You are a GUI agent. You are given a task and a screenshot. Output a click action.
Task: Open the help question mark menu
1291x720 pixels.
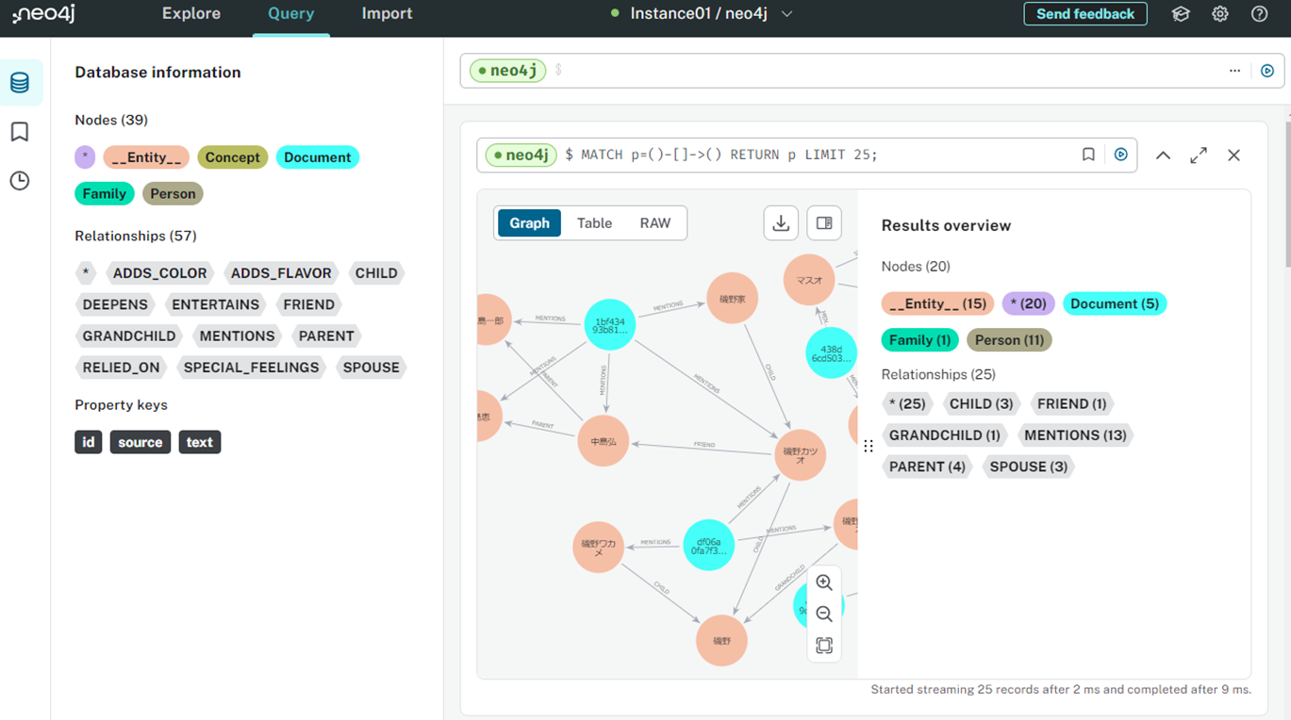coord(1258,14)
